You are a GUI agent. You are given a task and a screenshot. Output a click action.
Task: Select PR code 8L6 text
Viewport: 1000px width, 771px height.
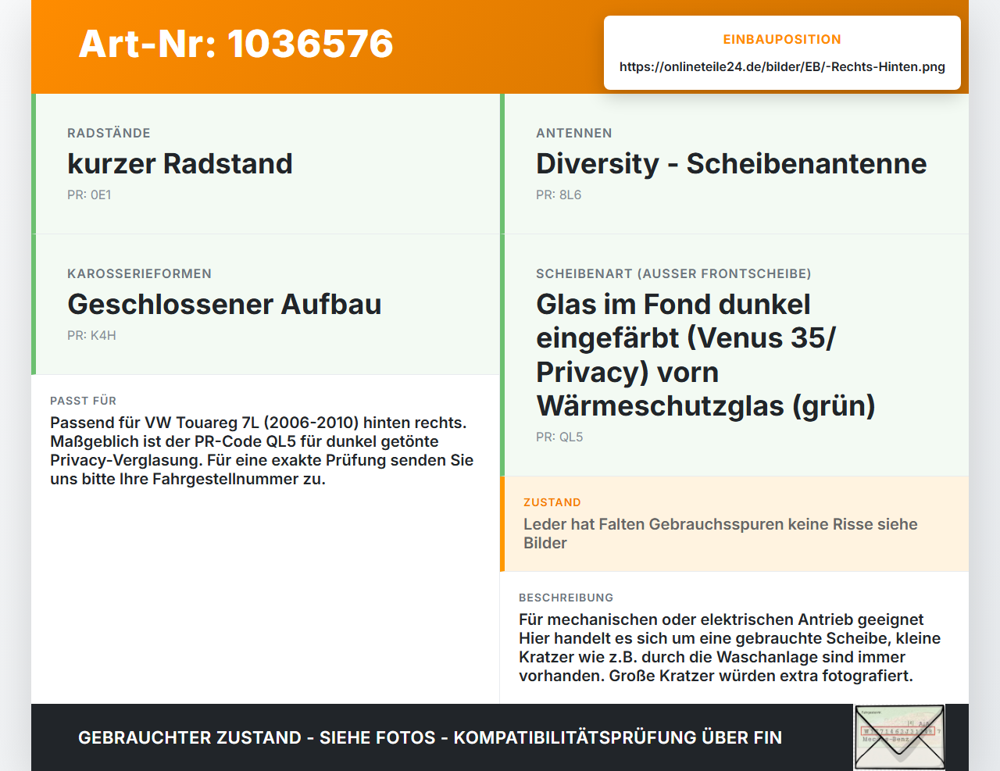[x=559, y=195]
